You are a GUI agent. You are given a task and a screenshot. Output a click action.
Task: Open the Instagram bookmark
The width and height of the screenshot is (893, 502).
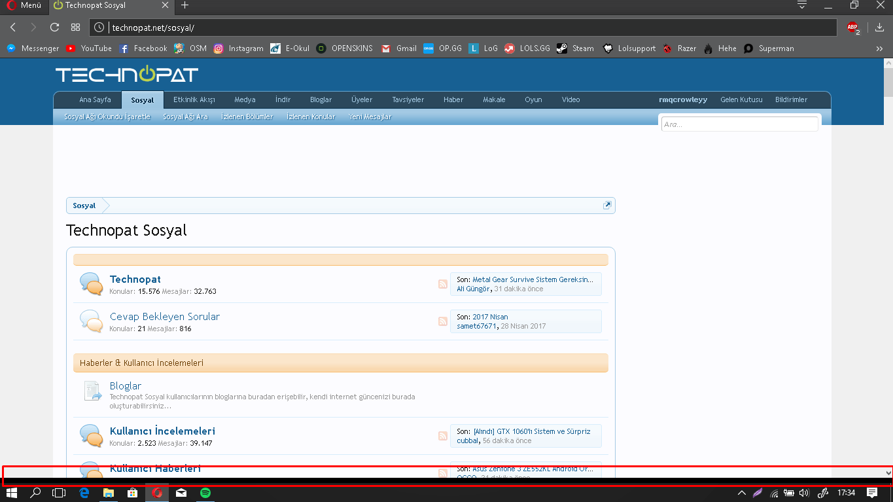(x=238, y=48)
